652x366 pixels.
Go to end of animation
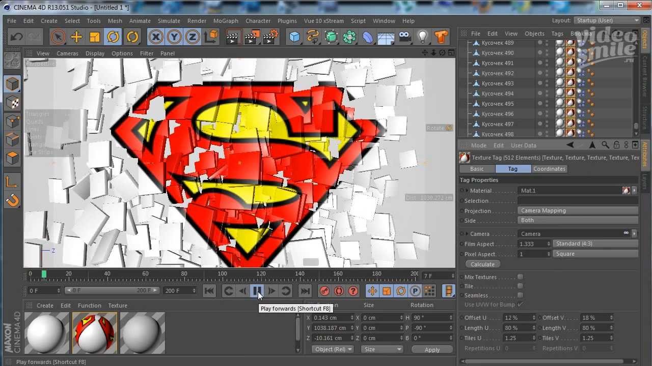click(305, 291)
